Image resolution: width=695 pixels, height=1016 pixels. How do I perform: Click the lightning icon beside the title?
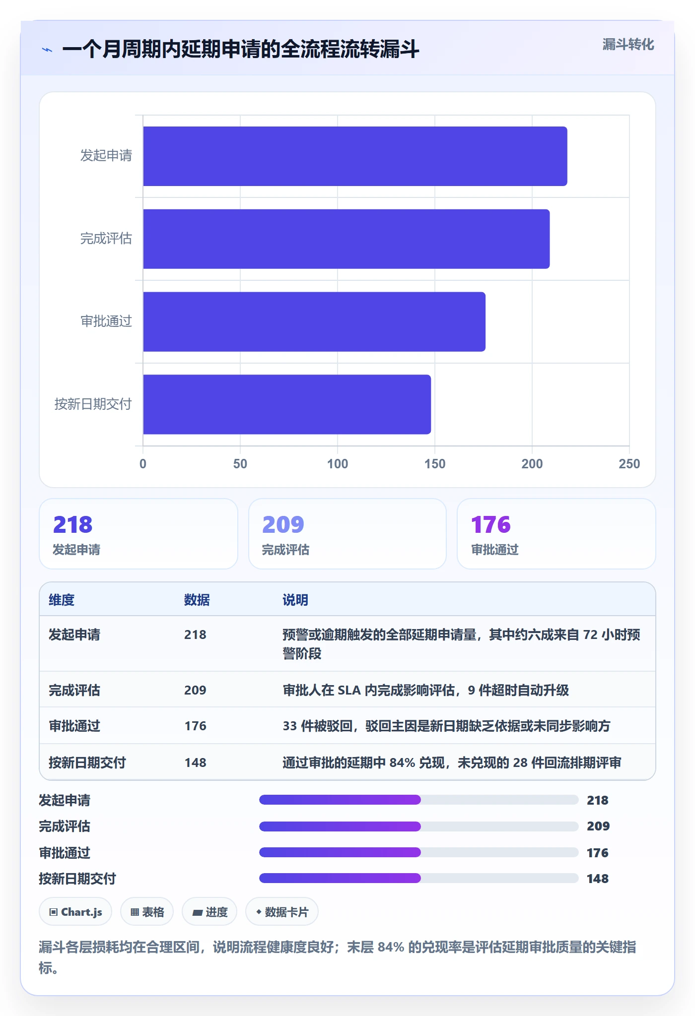click(x=47, y=50)
